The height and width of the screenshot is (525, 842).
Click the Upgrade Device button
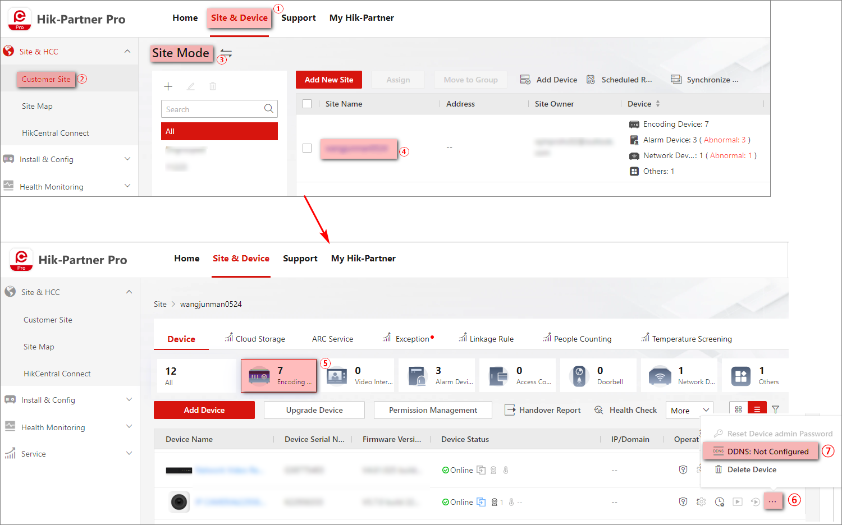pos(314,410)
